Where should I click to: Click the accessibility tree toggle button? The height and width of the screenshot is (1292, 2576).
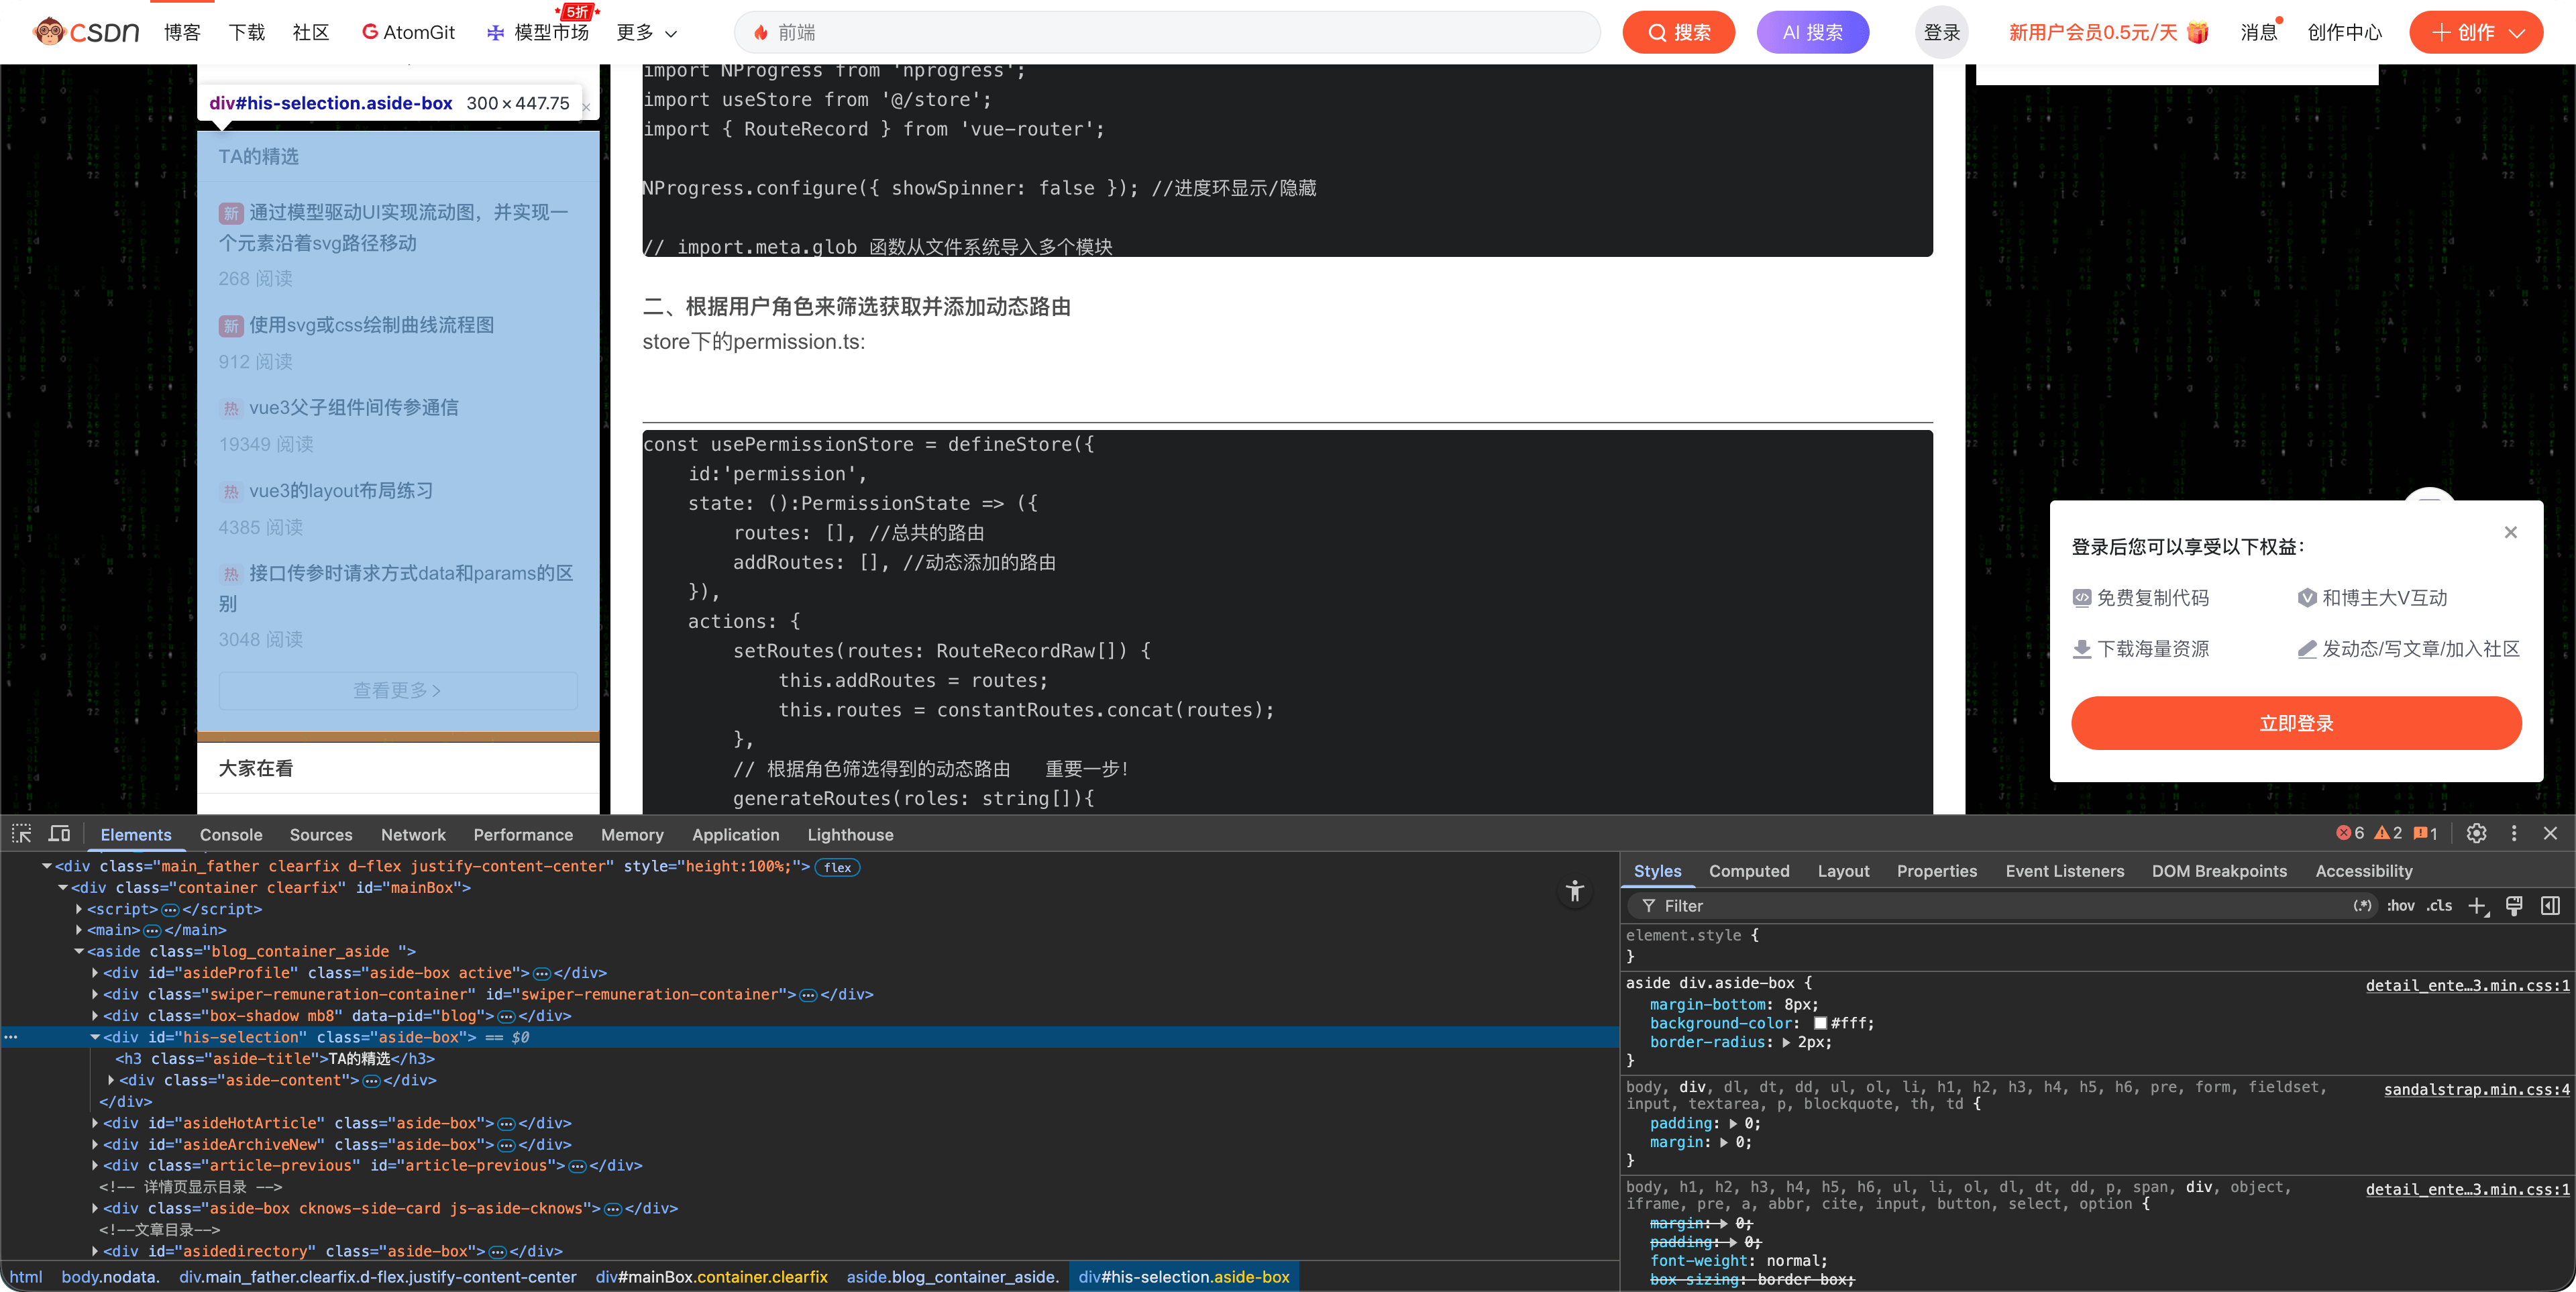1575,891
